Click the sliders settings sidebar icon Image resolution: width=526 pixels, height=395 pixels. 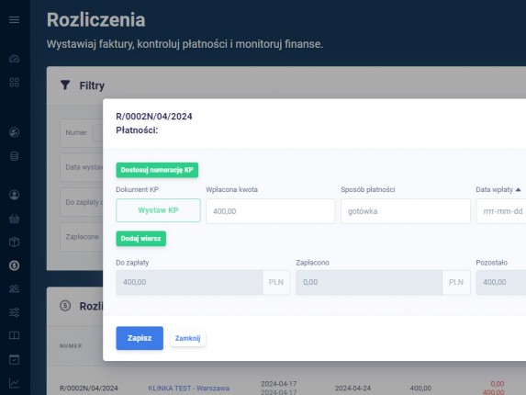tap(14, 312)
